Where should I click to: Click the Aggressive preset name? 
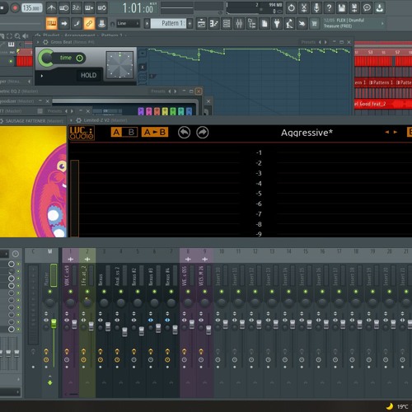tap(307, 133)
